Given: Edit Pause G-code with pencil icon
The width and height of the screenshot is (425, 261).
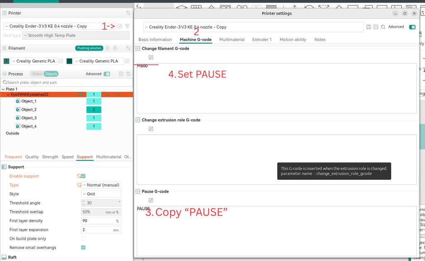Looking at the screenshot, I should click(x=151, y=200).
